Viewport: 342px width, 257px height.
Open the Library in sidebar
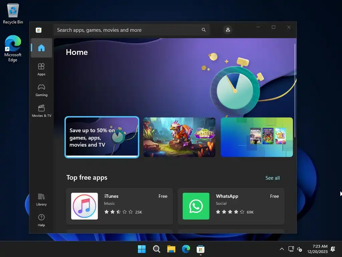point(41,199)
